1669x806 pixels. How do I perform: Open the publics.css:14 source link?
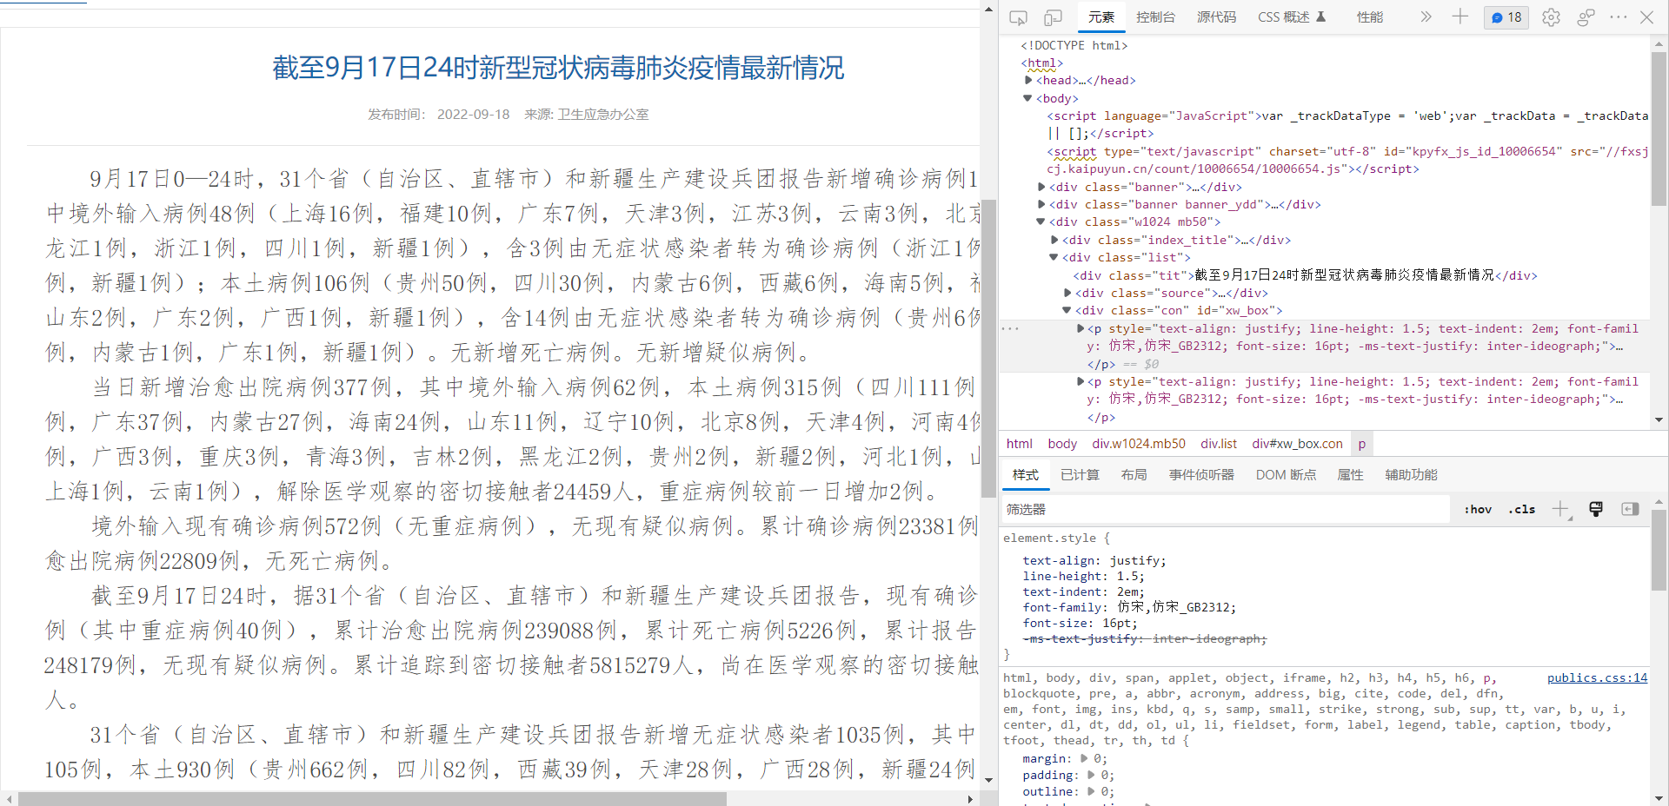click(1597, 678)
